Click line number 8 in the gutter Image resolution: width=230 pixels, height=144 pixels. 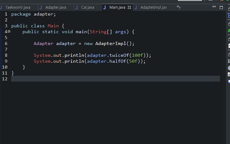point(6,55)
